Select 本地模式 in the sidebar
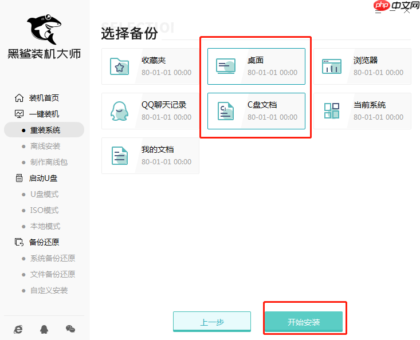Screen dimensions: 420x340 [x=45, y=226]
